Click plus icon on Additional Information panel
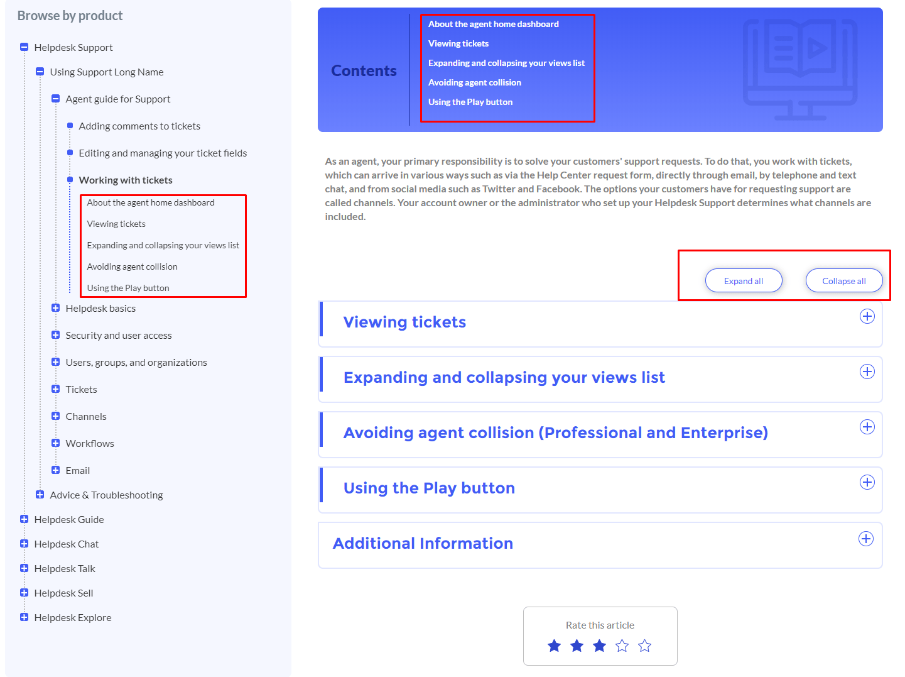 (x=865, y=539)
